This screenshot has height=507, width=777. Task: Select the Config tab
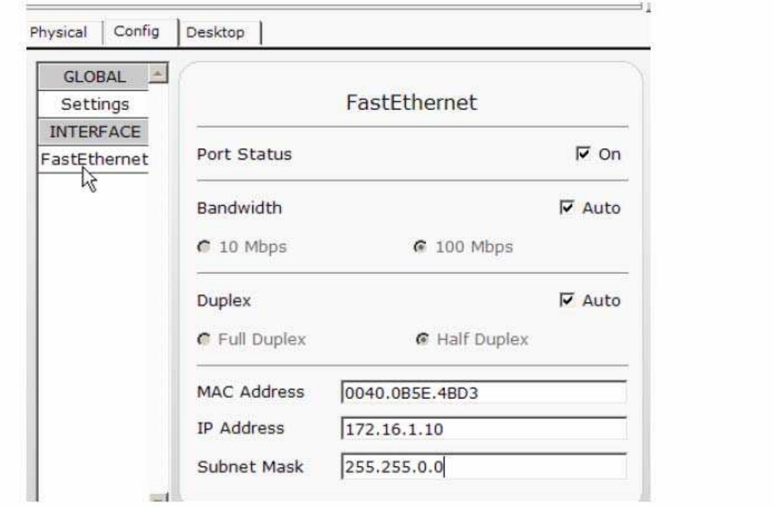[136, 30]
